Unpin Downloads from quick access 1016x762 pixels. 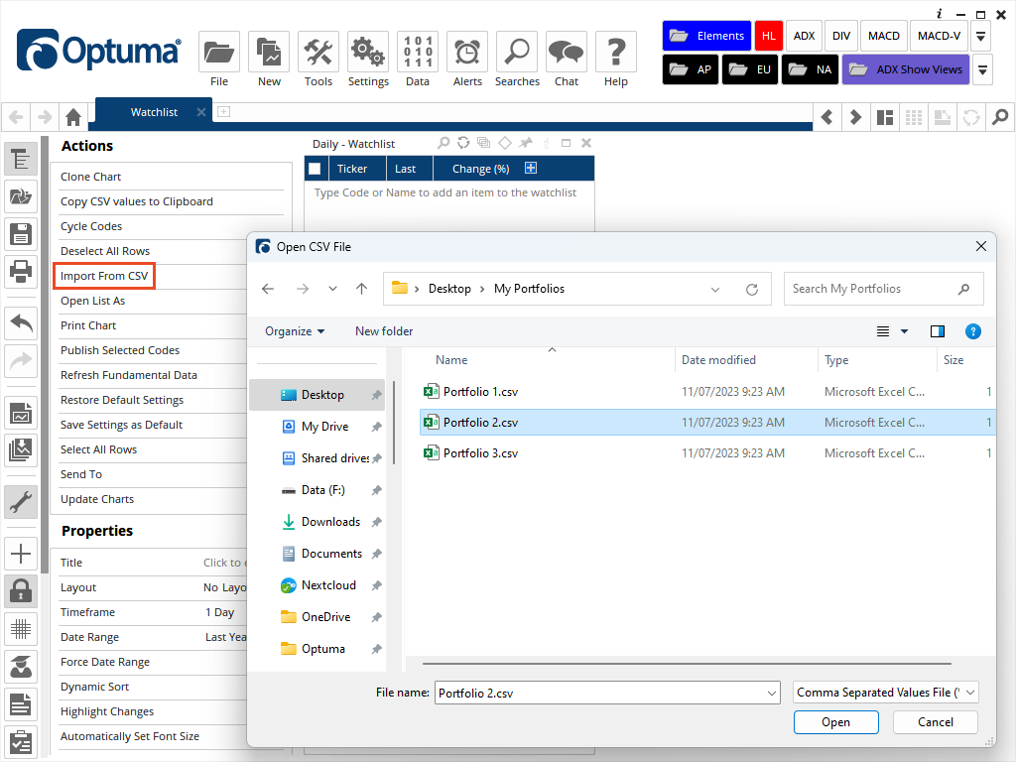tap(376, 522)
